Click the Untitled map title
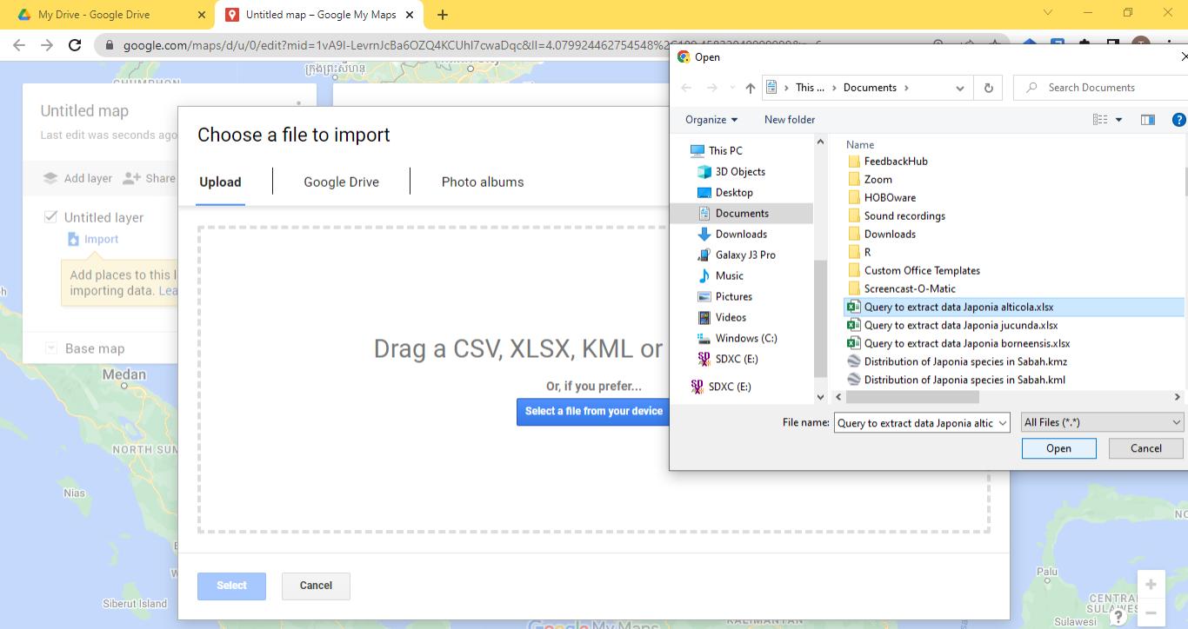Screen dimensions: 1188x629 [84, 111]
